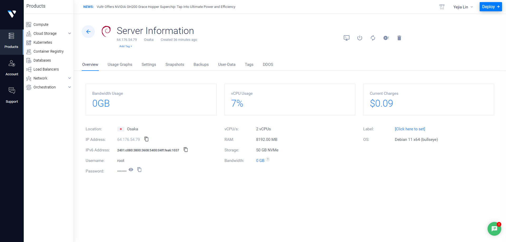
Task: Click the Load Balancers menu icon
Action: pyautogui.click(x=29, y=69)
